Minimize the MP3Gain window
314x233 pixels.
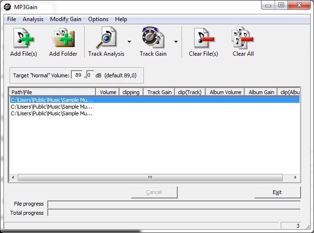click(x=268, y=5)
